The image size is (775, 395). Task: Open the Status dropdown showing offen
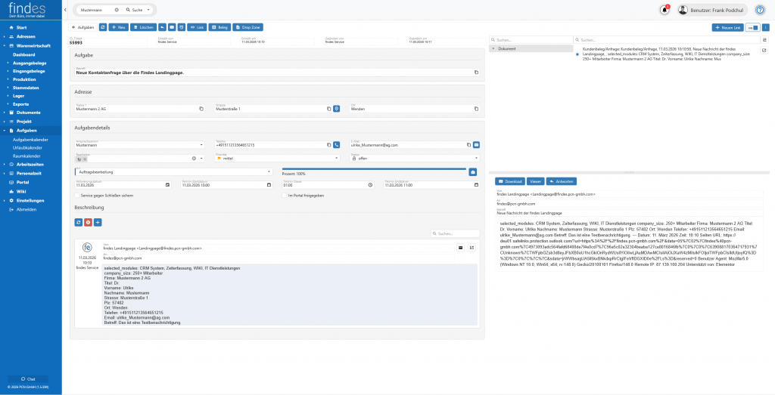click(x=412, y=159)
